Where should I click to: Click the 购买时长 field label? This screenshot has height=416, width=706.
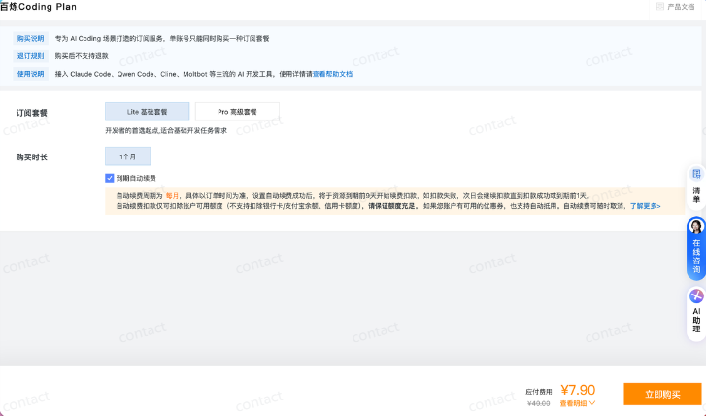31,157
